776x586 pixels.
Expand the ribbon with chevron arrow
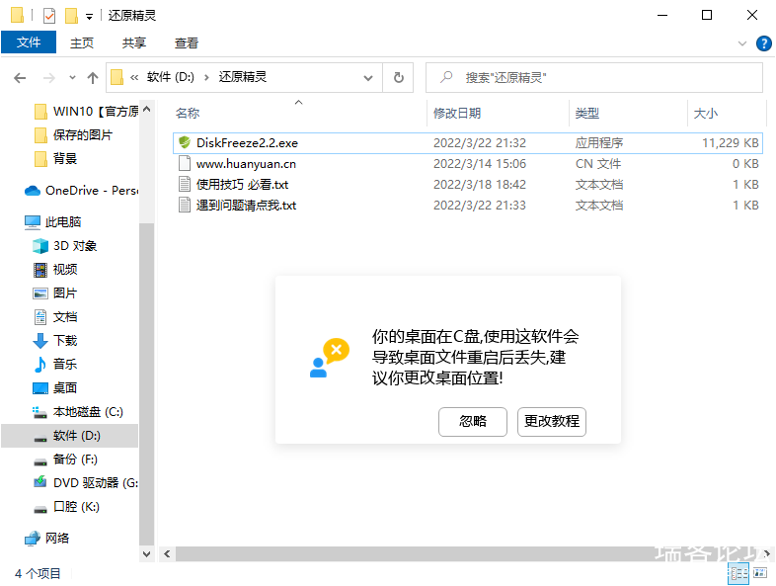tap(743, 43)
